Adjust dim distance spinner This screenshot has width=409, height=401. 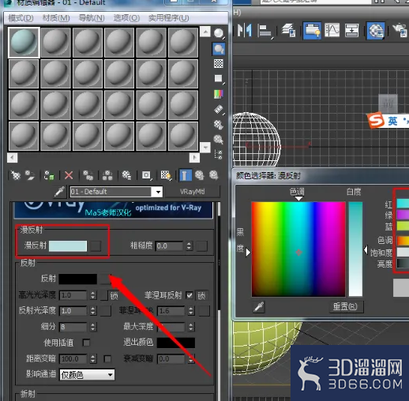(92, 359)
